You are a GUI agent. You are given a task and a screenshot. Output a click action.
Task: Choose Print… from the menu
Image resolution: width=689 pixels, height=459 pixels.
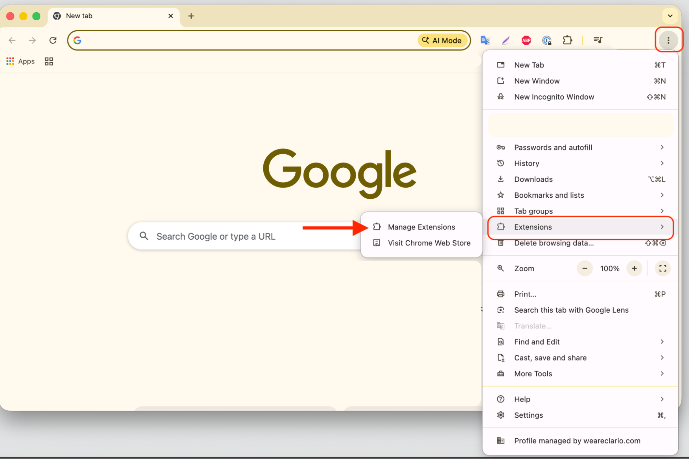(x=581, y=294)
